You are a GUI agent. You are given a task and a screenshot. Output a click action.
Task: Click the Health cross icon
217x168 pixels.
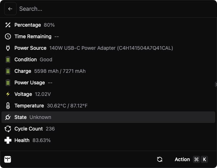8,140
